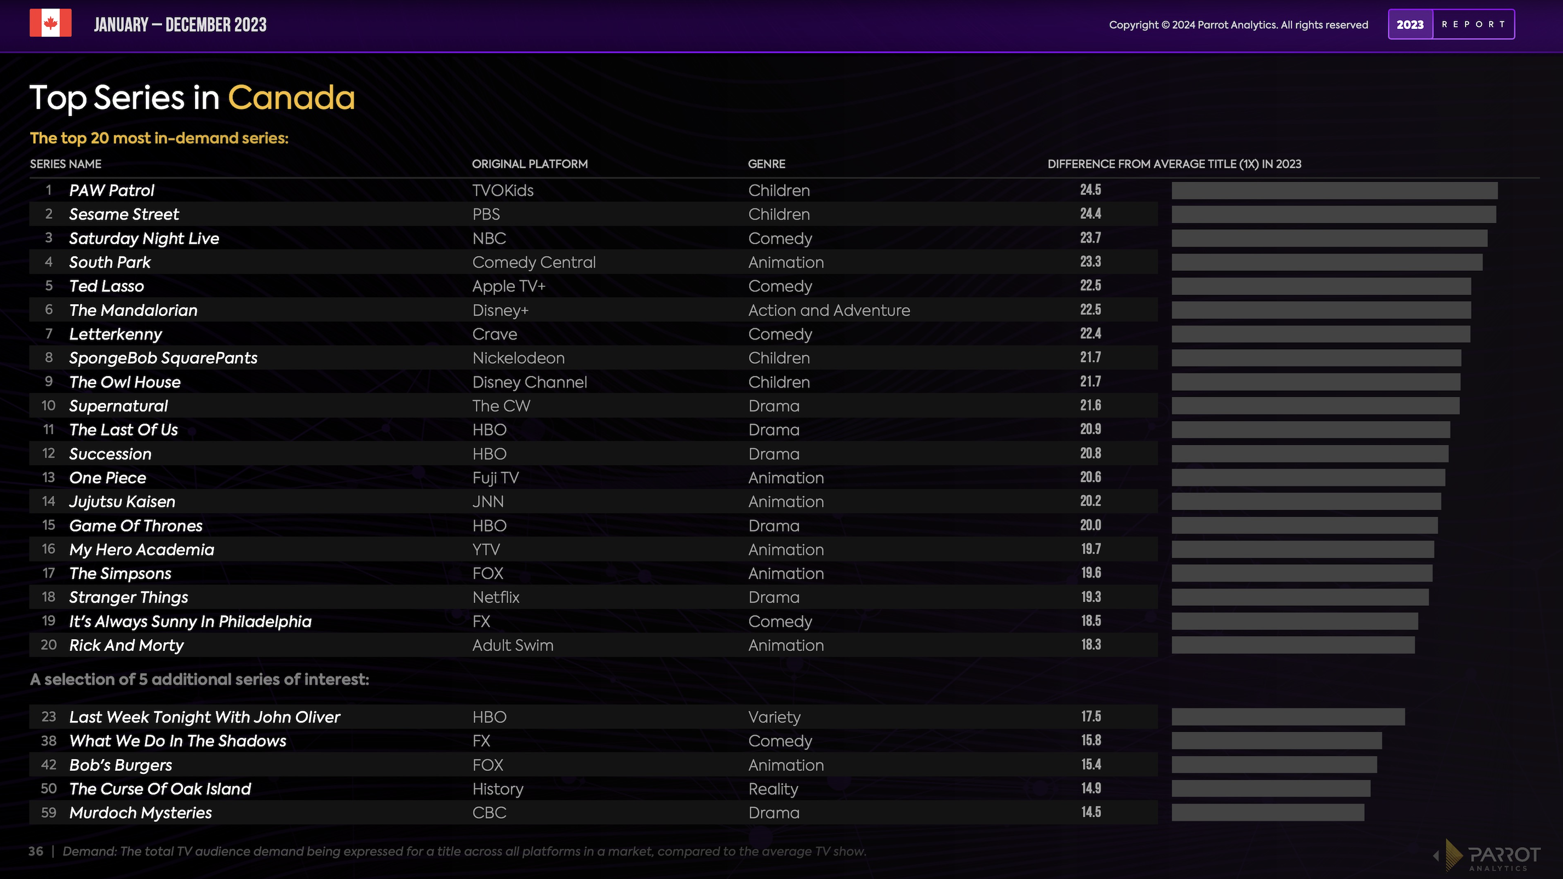Click Comedy Central platform cell
The width and height of the screenshot is (1563, 879).
coord(534,263)
